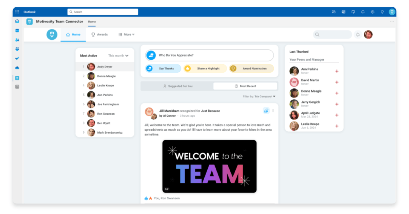Open My Day icon in top bar
This screenshot has height=214, width=409.
(x=353, y=12)
